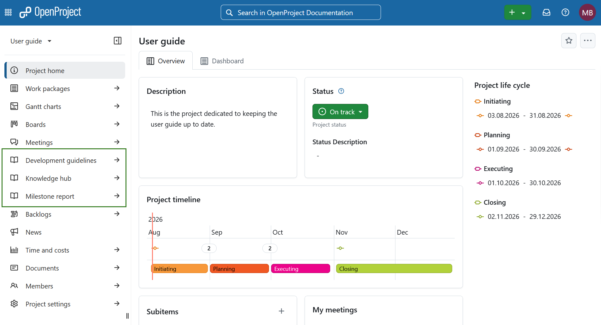
Task: Open the green create-new plus dropdown
Action: coord(518,13)
